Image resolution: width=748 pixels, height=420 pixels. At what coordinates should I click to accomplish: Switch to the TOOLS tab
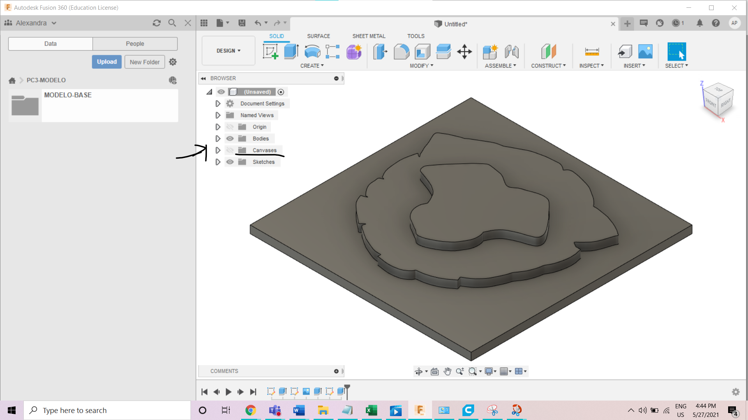click(x=416, y=36)
